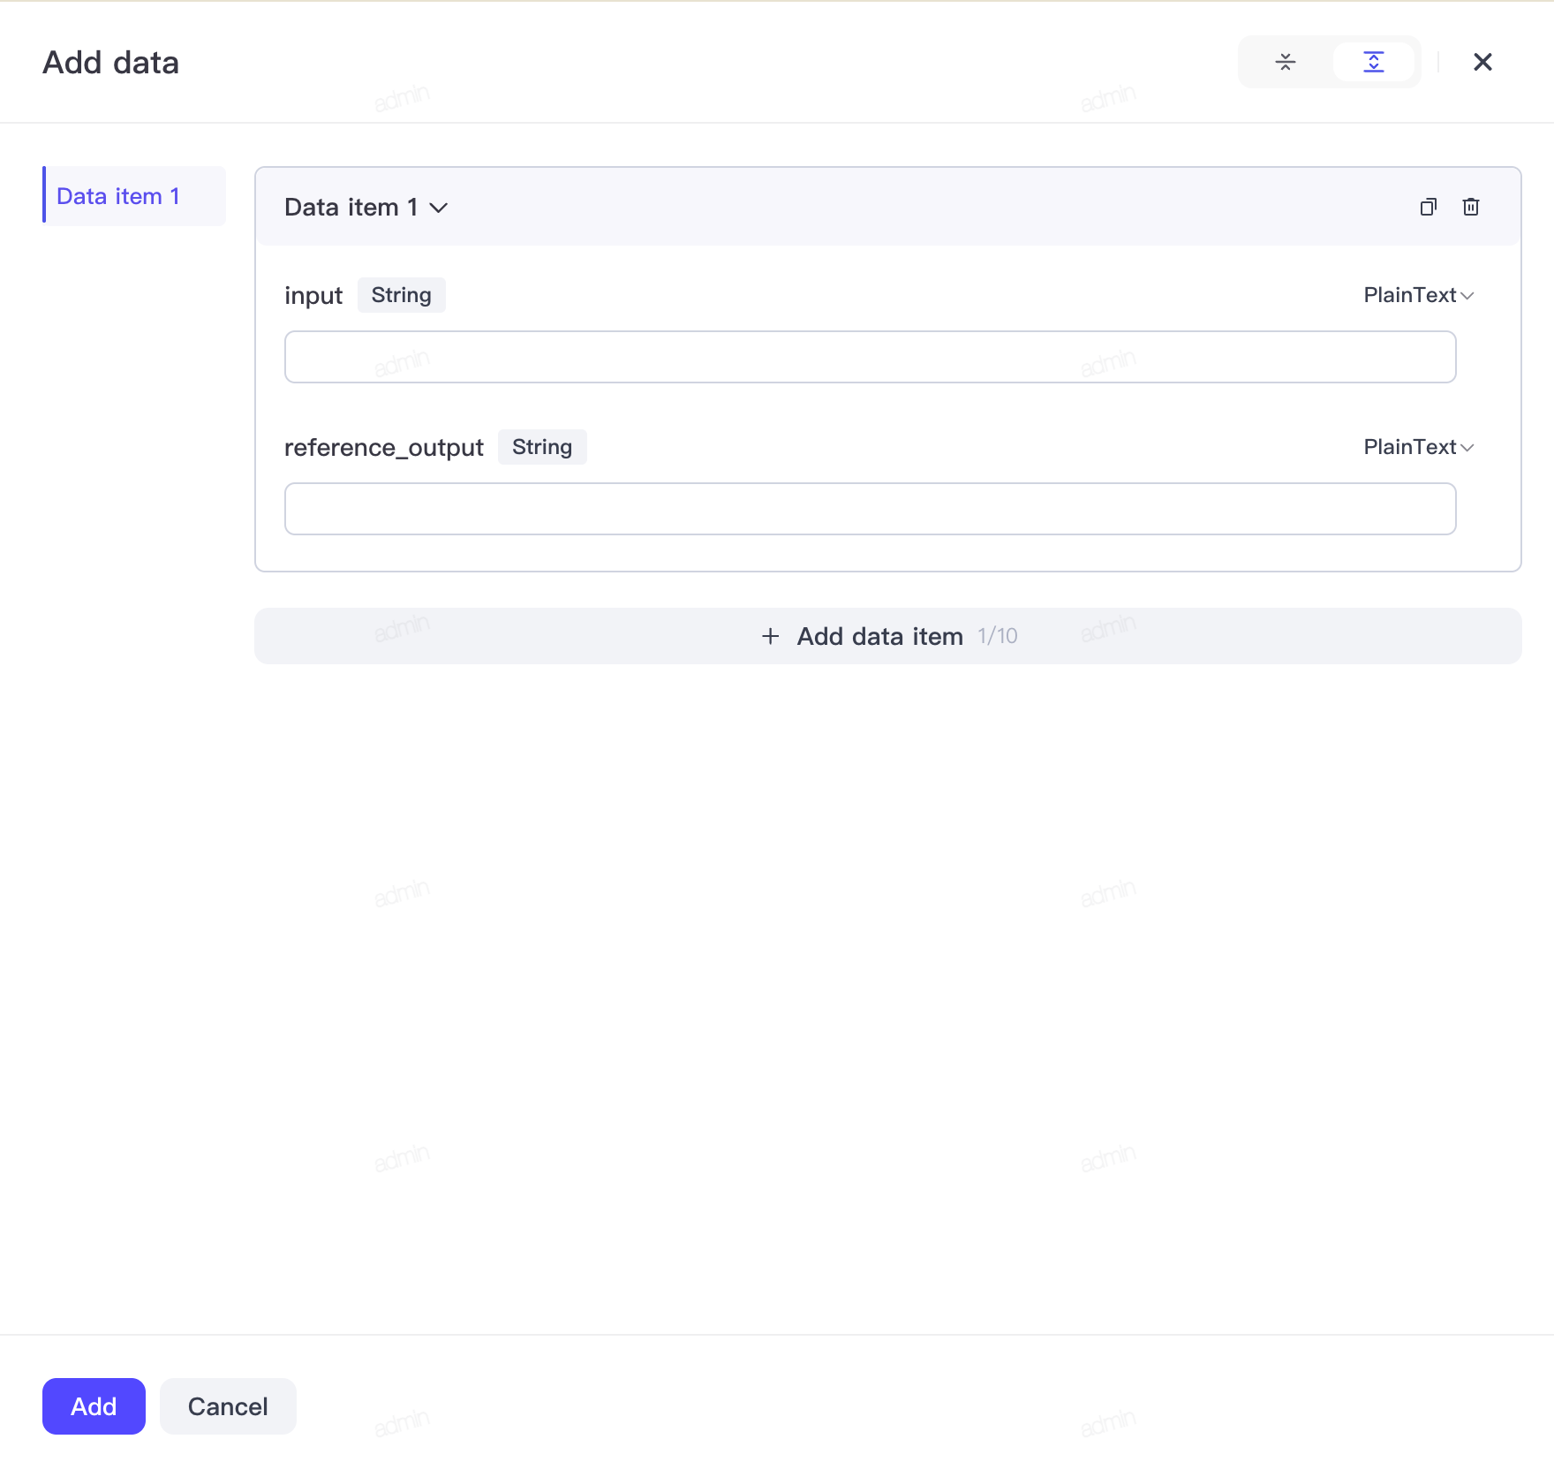Collapse the Data item 1 section chevron
This screenshot has height=1477, width=1554.
(x=439, y=208)
